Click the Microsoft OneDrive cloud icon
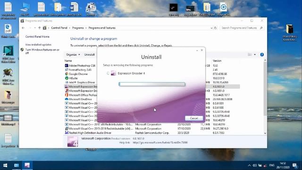Image resolution: width=302 pixels, height=170 pixels. point(67,99)
